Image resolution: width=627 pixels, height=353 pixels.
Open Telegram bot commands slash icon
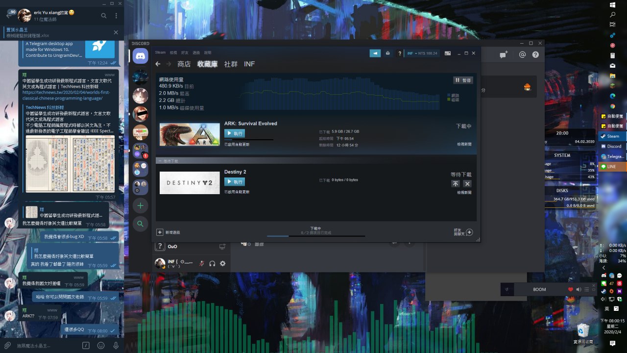pyautogui.click(x=86, y=345)
